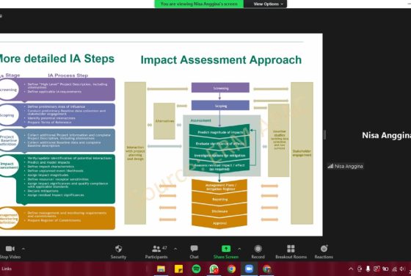Click the divider handle beside the shared screen
Screen dimensions: 411x276
[x=324, y=135]
